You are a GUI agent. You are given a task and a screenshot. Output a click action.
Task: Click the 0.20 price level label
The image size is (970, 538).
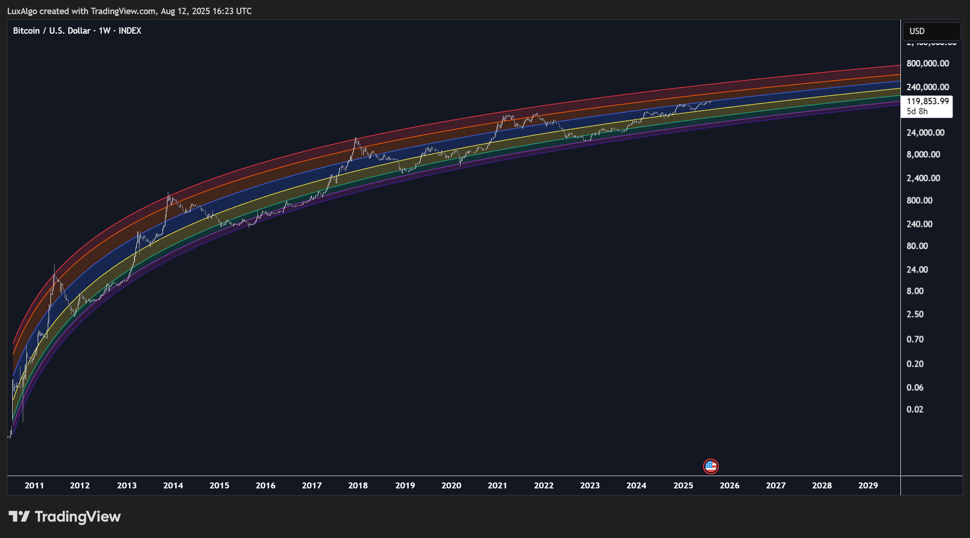pos(915,364)
